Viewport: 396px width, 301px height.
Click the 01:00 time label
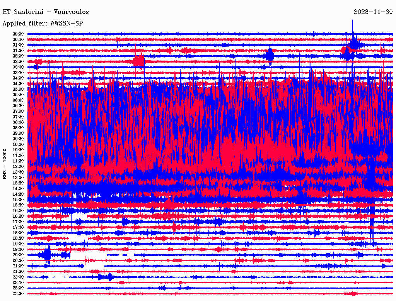click(18, 45)
